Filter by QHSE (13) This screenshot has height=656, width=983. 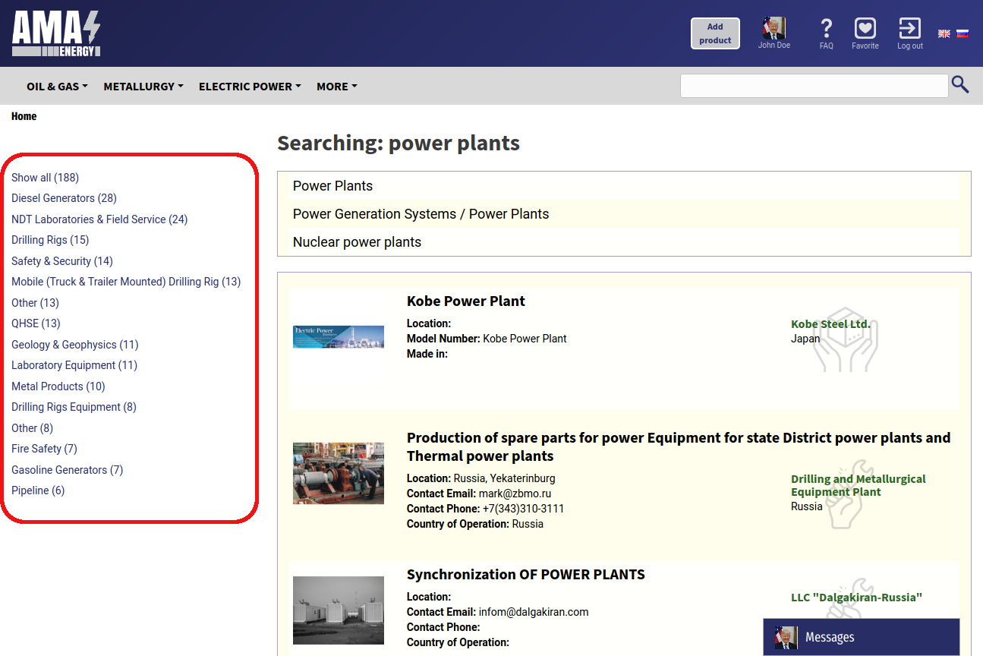(36, 323)
